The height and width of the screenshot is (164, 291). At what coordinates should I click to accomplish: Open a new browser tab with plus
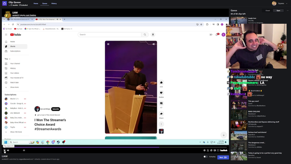click(65, 19)
